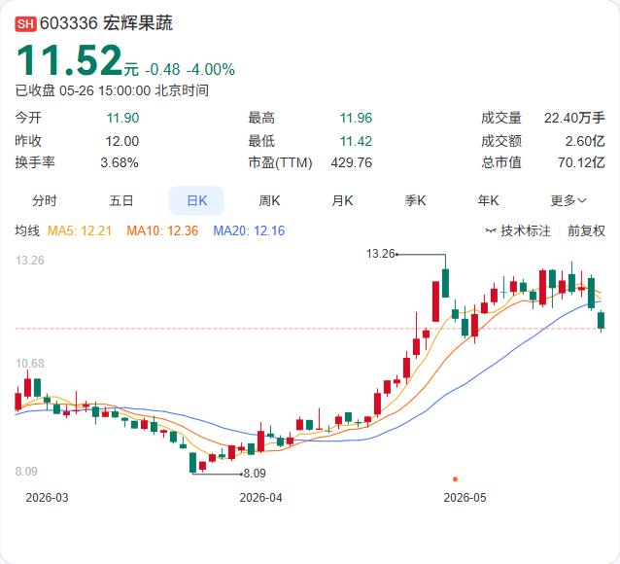The height and width of the screenshot is (564, 620).
Task: Click the 换手率 value 3.68%
Action: (x=119, y=162)
